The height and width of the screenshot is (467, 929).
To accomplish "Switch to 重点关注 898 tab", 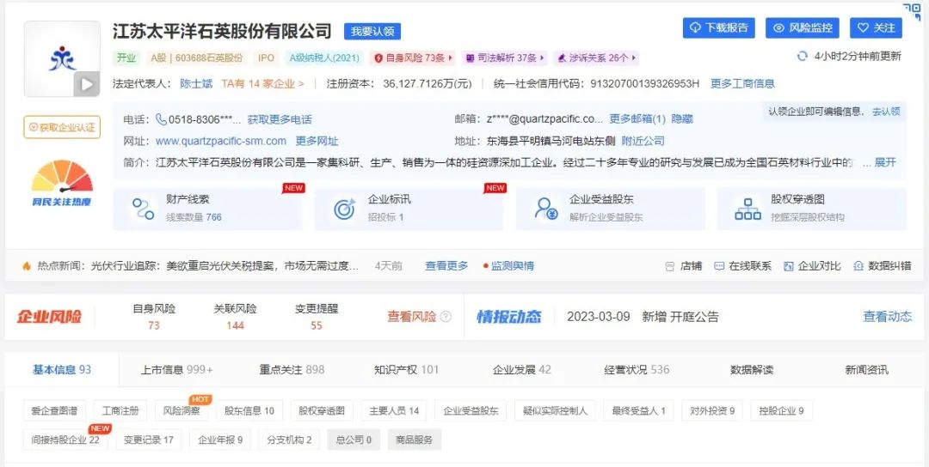I will 292,369.
